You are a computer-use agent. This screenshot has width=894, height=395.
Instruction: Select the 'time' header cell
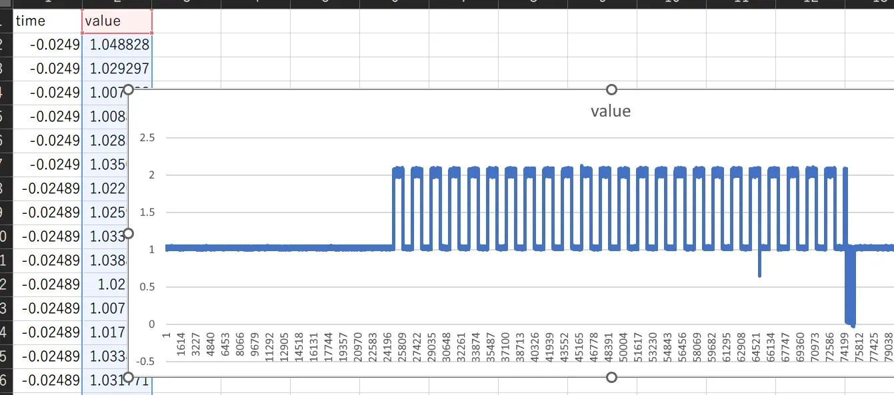click(x=47, y=21)
